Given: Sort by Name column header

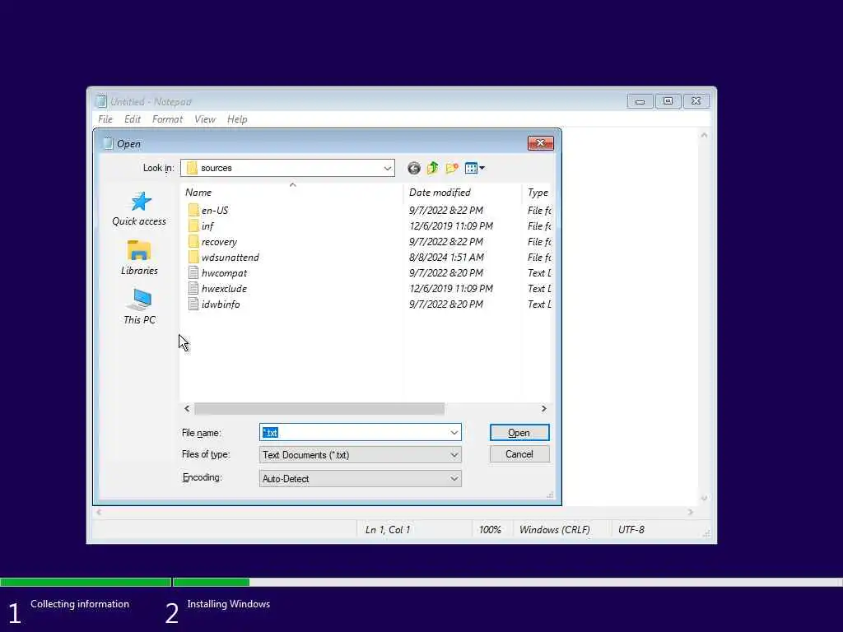Looking at the screenshot, I should coord(291,193).
